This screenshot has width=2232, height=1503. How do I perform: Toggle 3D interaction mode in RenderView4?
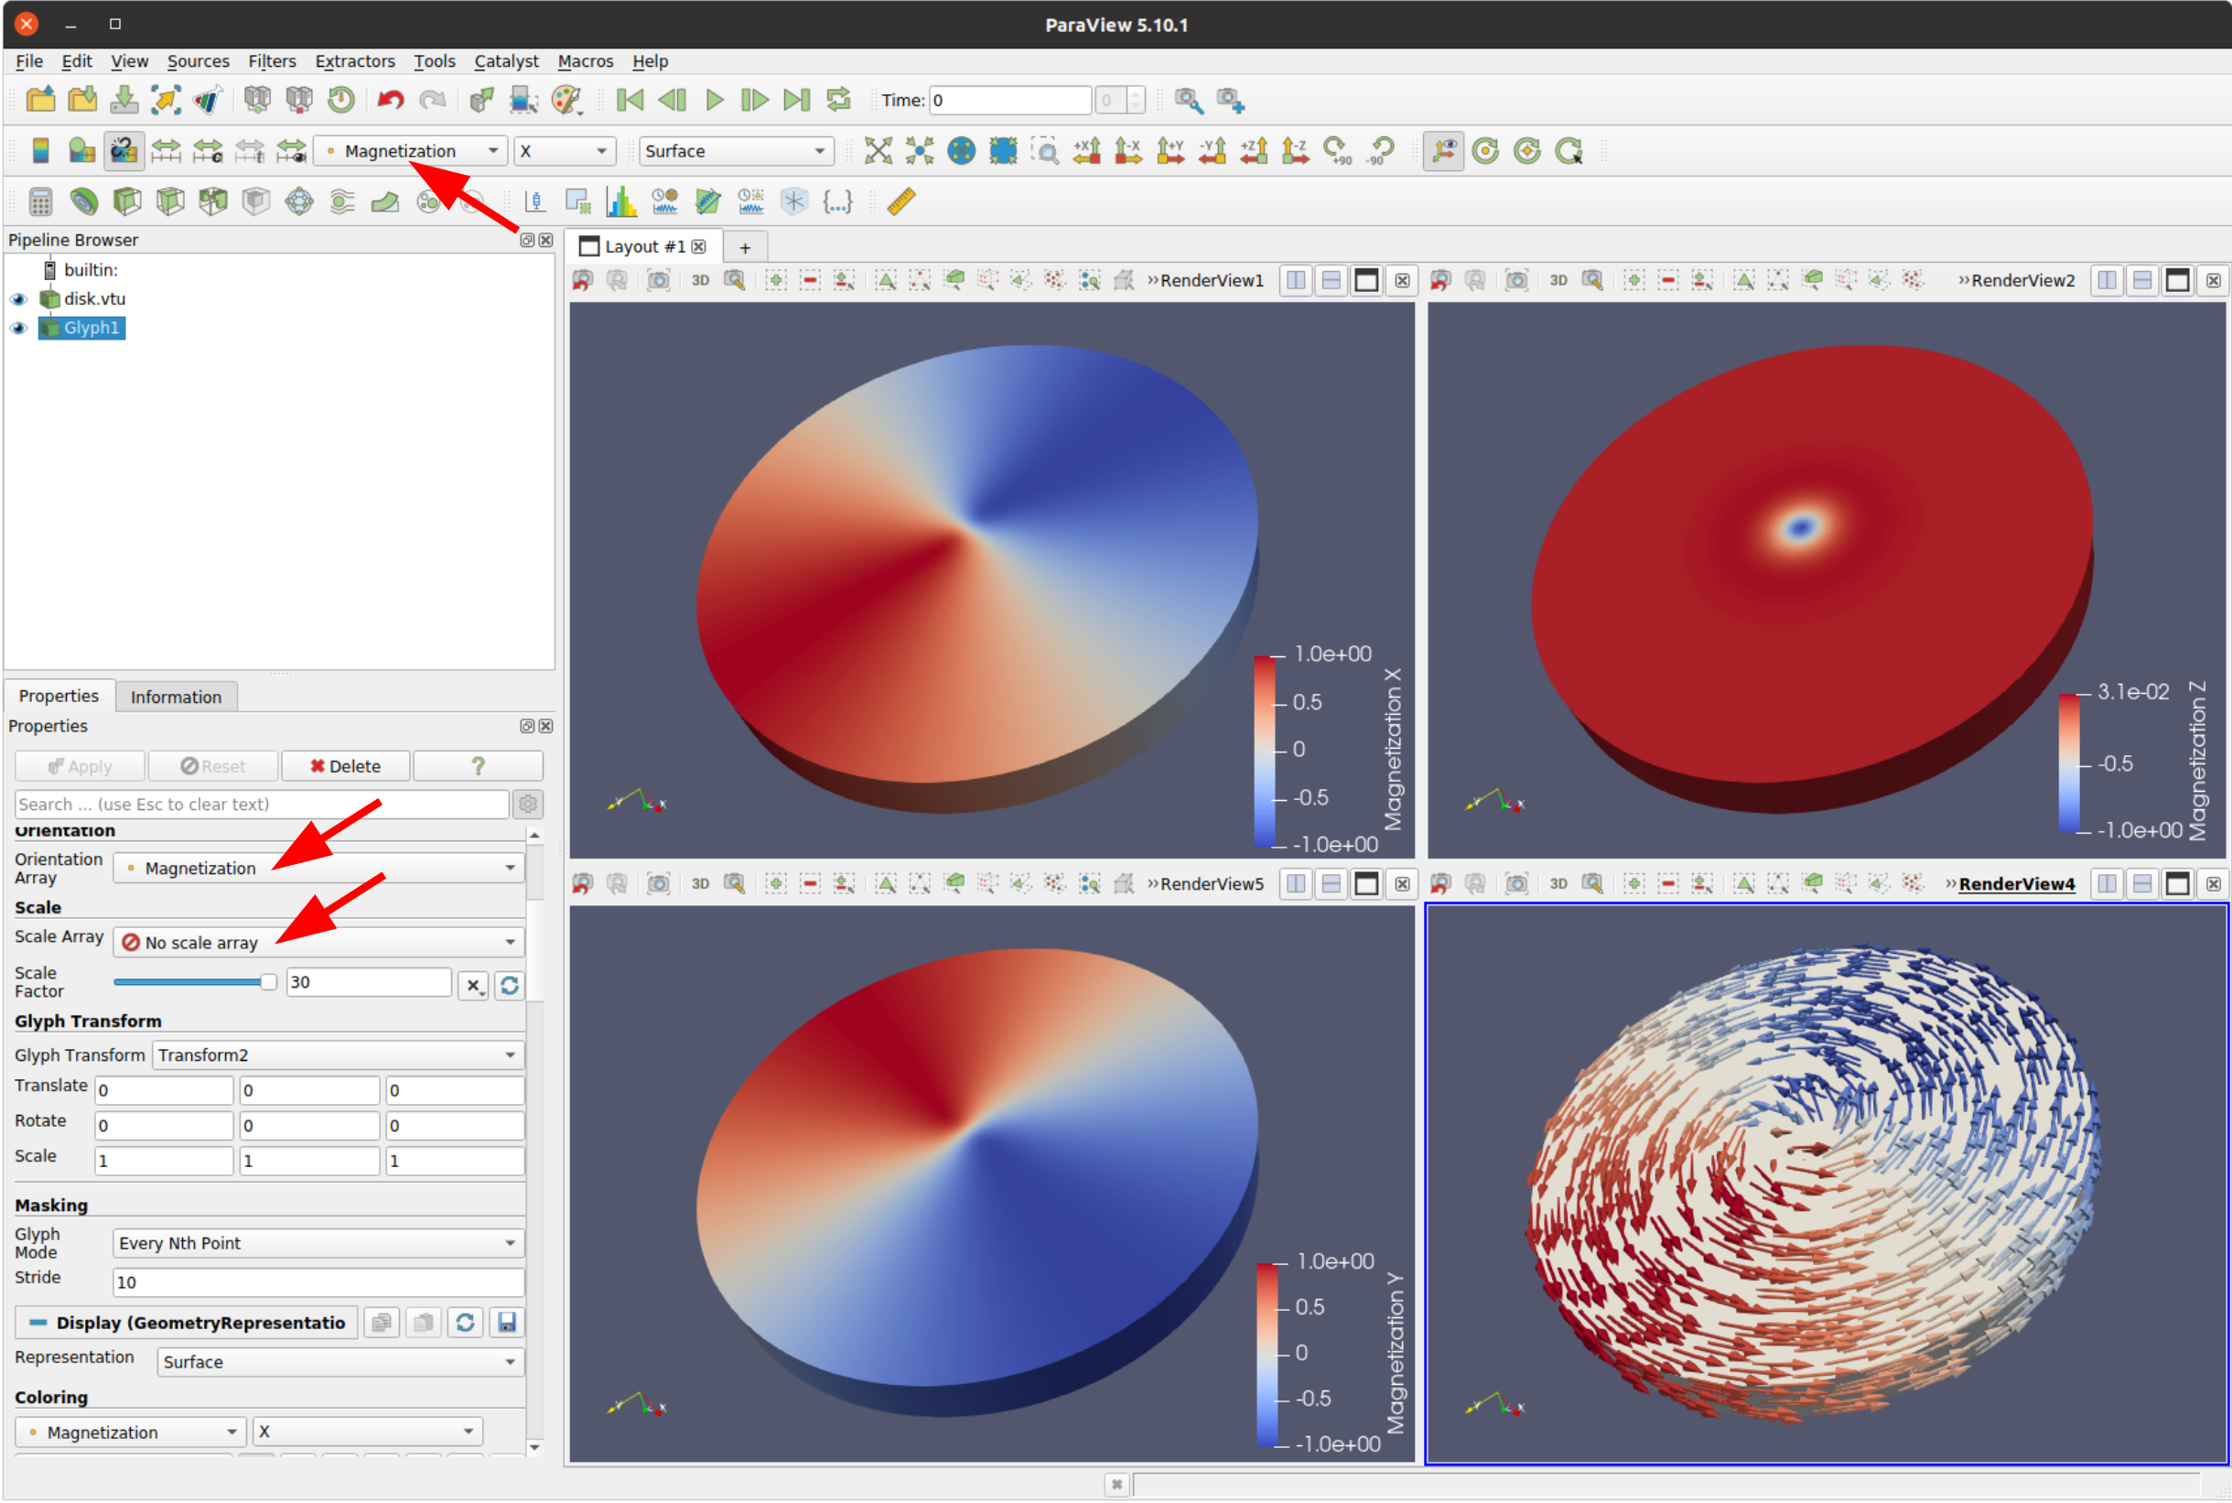pos(1558,884)
